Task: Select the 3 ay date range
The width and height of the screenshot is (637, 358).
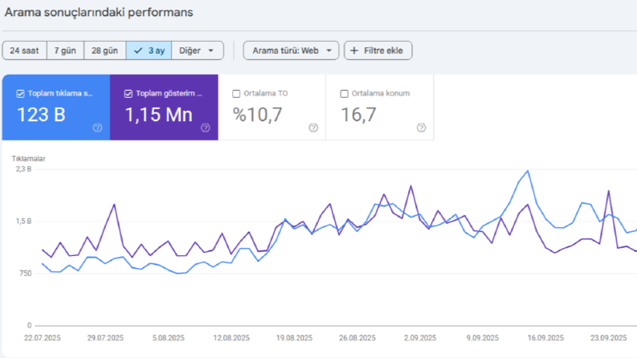Action: (149, 51)
